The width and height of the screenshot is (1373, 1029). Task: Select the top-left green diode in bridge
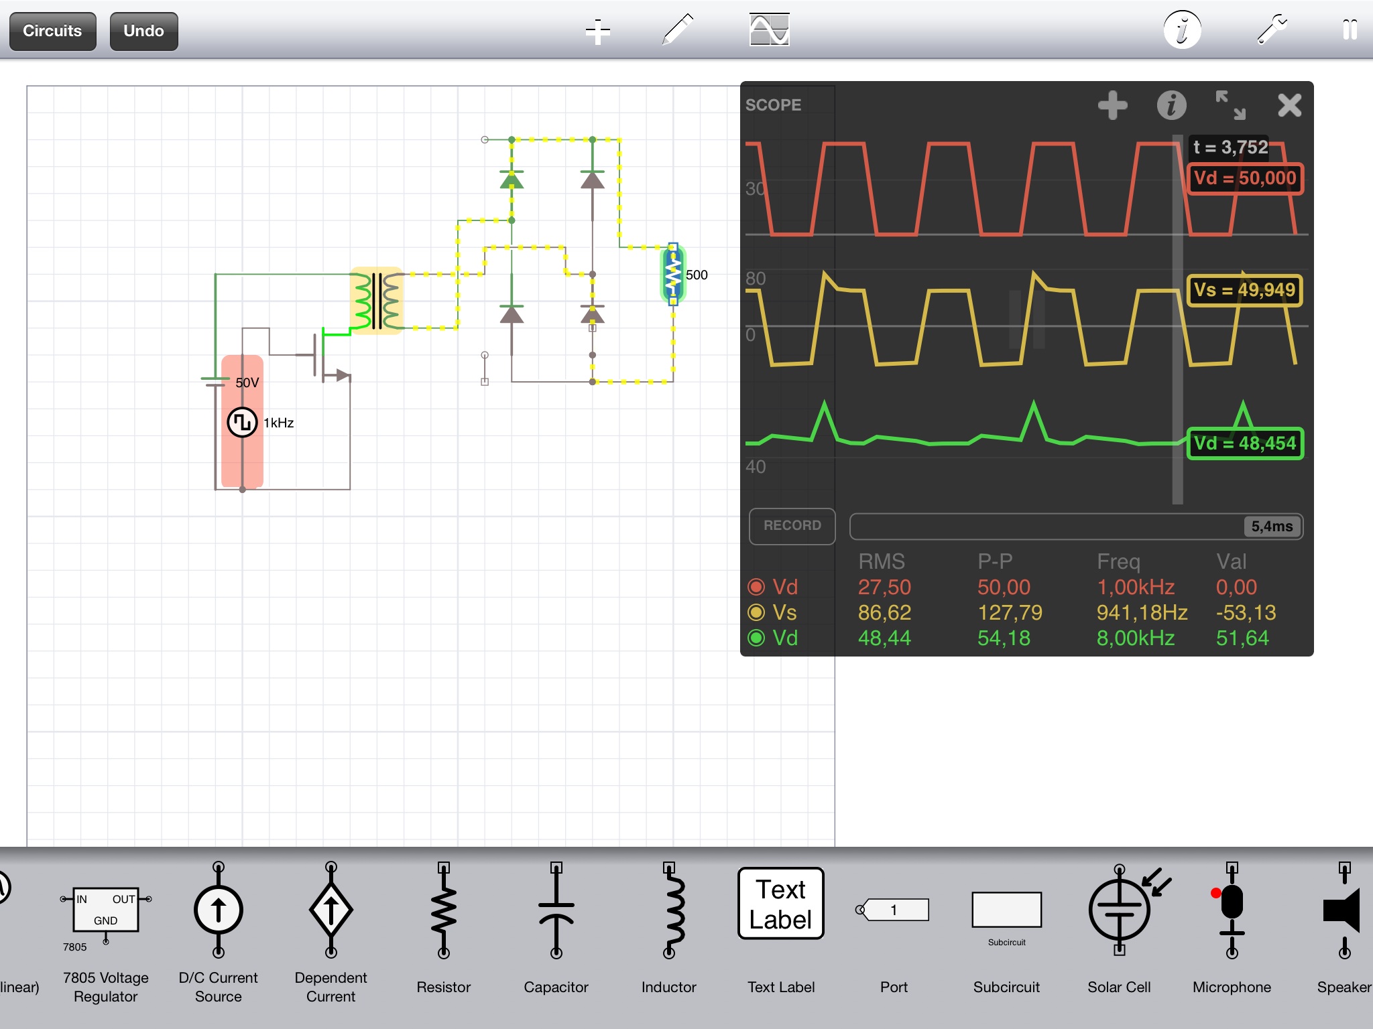point(512,180)
